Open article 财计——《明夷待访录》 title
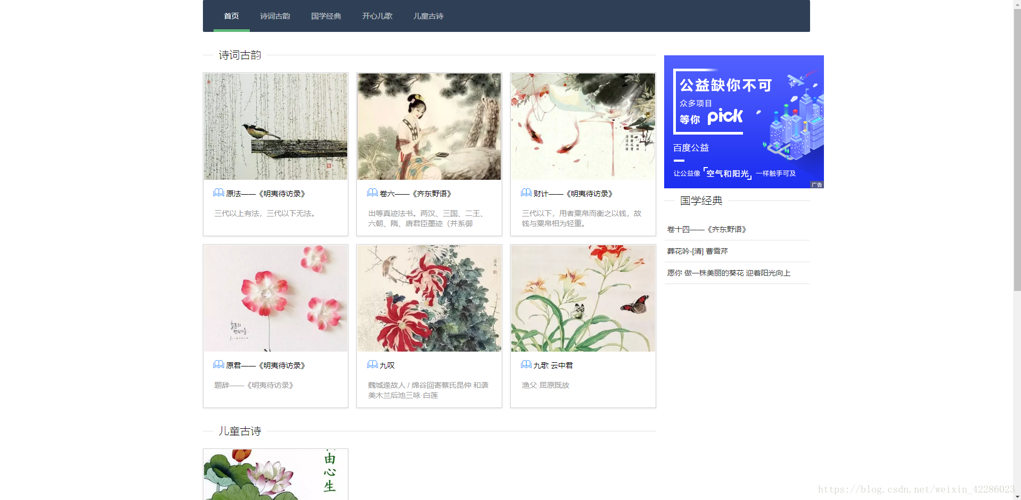The height and width of the screenshot is (500, 1021). [x=574, y=194]
